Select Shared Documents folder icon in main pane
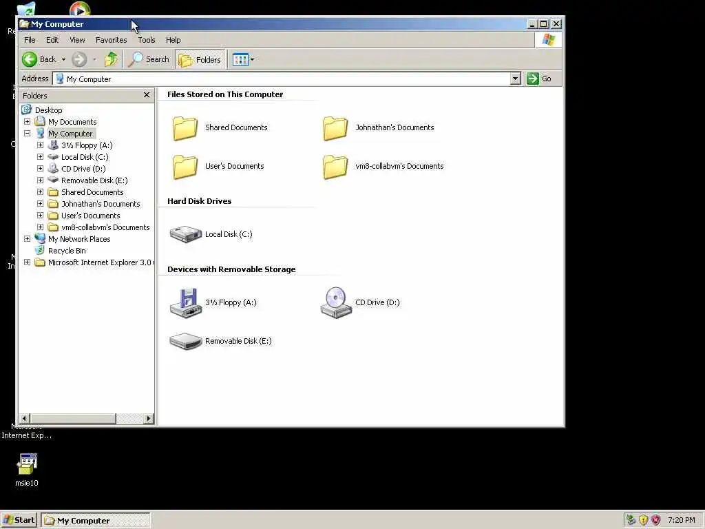 coord(185,127)
